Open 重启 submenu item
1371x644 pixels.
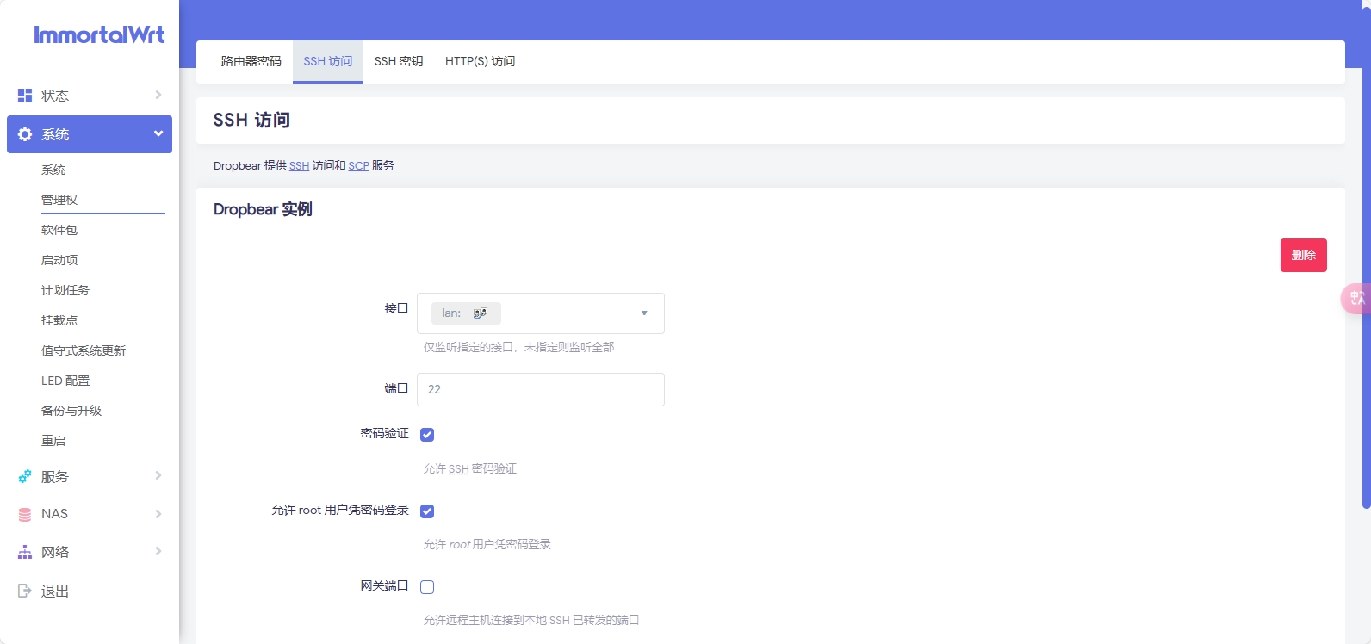pos(53,441)
